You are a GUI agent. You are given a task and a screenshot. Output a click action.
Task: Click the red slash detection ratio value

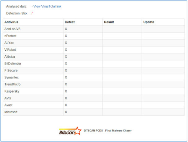[32, 13]
